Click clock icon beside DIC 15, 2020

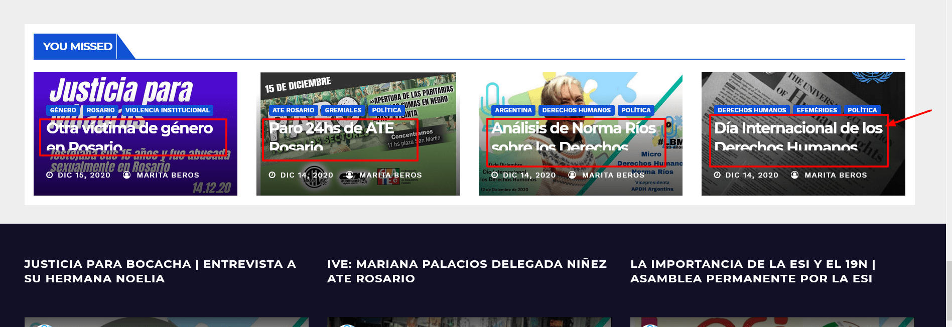point(50,175)
